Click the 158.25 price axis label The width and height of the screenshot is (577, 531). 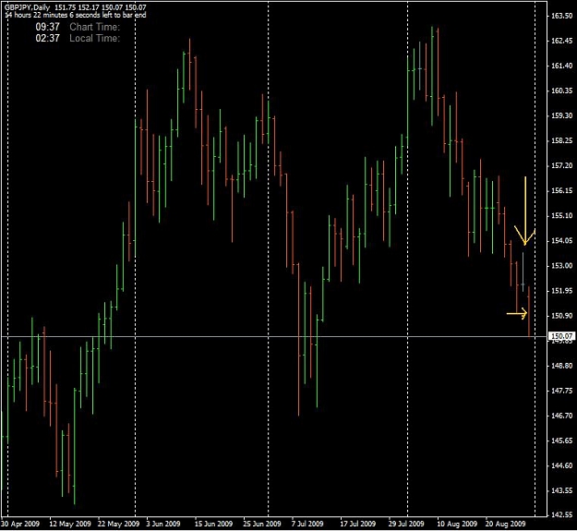[562, 140]
